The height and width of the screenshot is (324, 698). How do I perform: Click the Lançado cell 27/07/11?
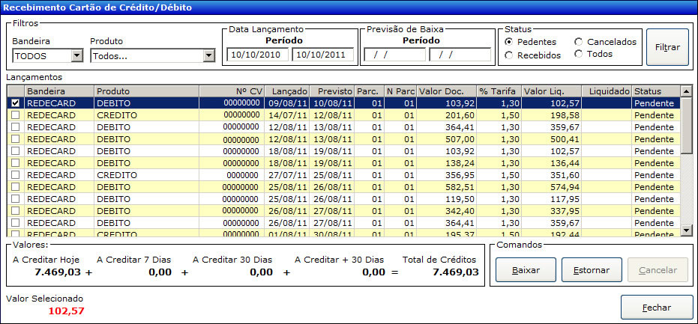pyautogui.click(x=288, y=175)
